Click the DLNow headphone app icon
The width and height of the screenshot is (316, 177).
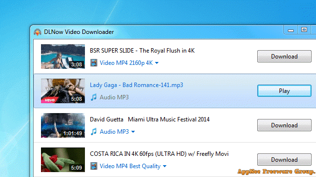click(38, 32)
